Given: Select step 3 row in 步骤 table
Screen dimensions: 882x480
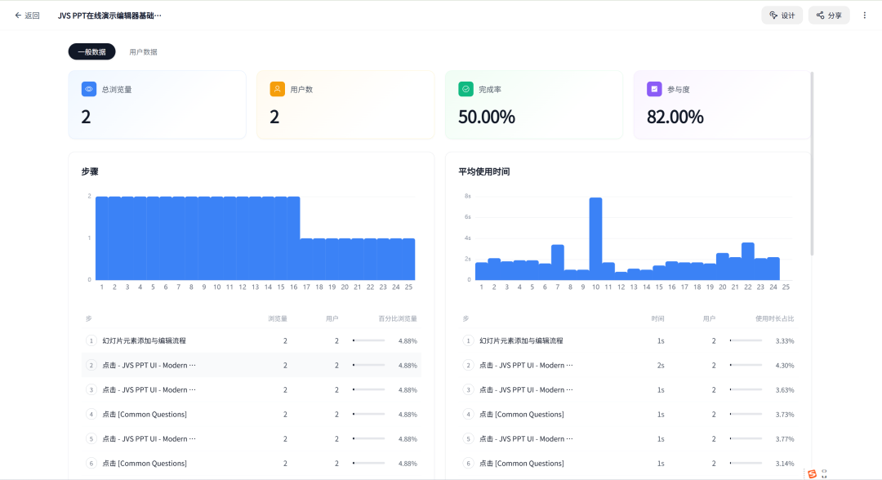Looking at the screenshot, I should [252, 389].
